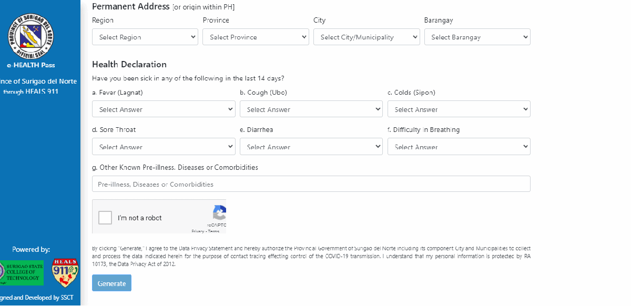Select an answer for Diarrhea

pos(311,147)
